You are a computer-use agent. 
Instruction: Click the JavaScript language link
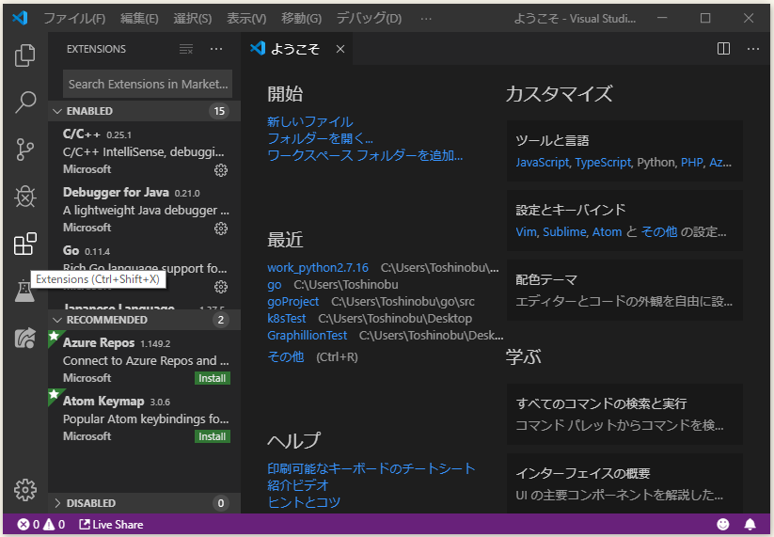[x=542, y=163]
